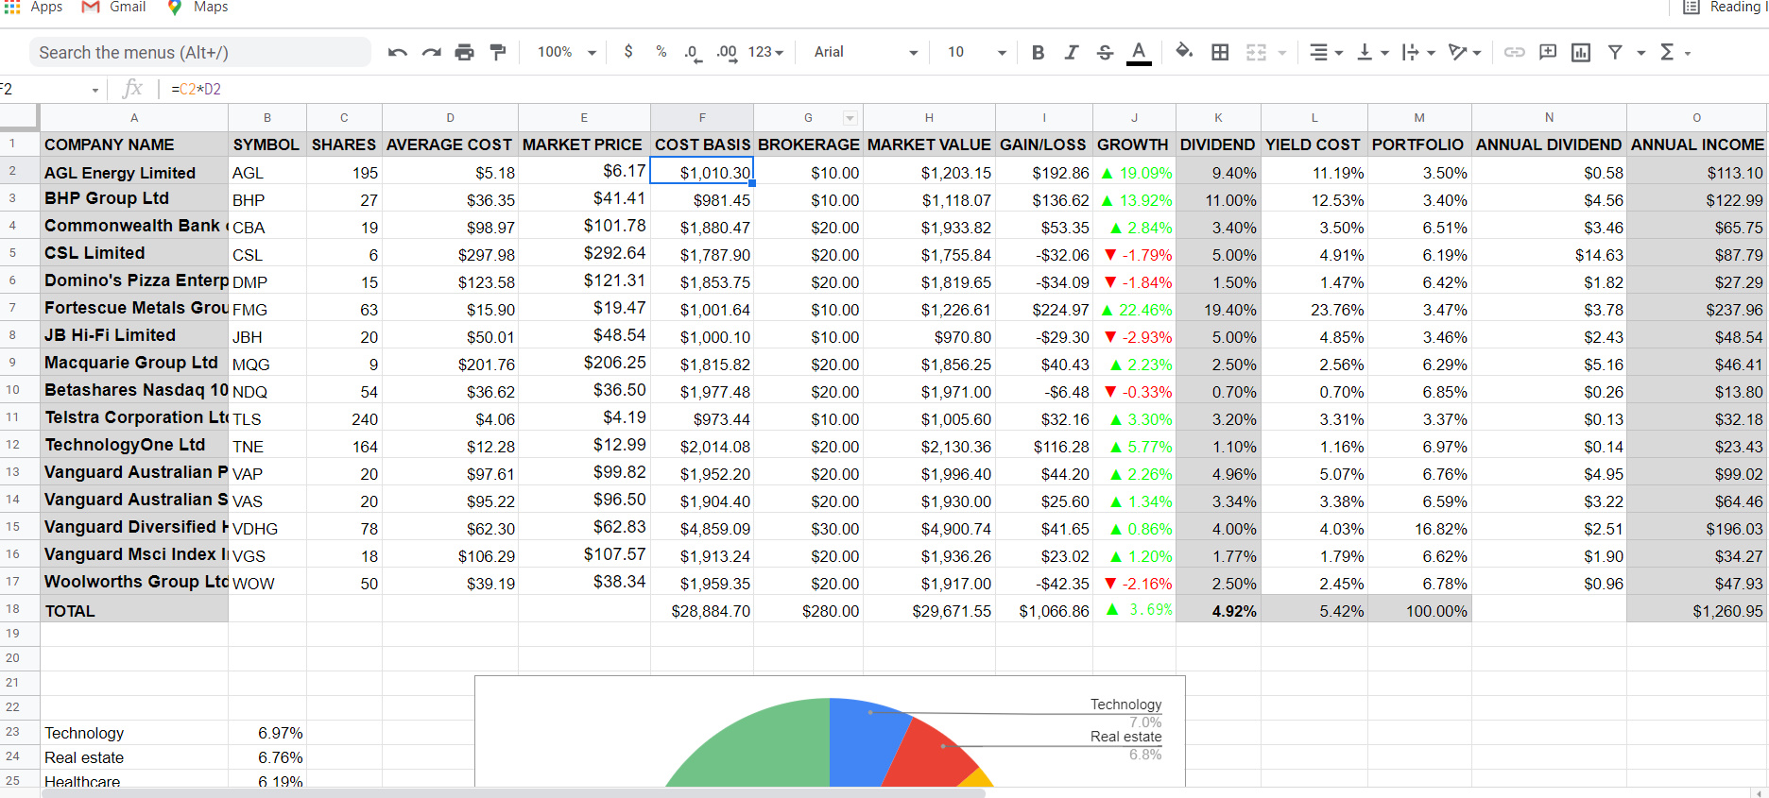The height and width of the screenshot is (798, 1769).
Task: Merge the selected cells
Action: (x=1256, y=53)
